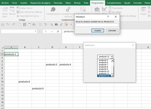Click the save icon in quick toolbar

(3, 24)
